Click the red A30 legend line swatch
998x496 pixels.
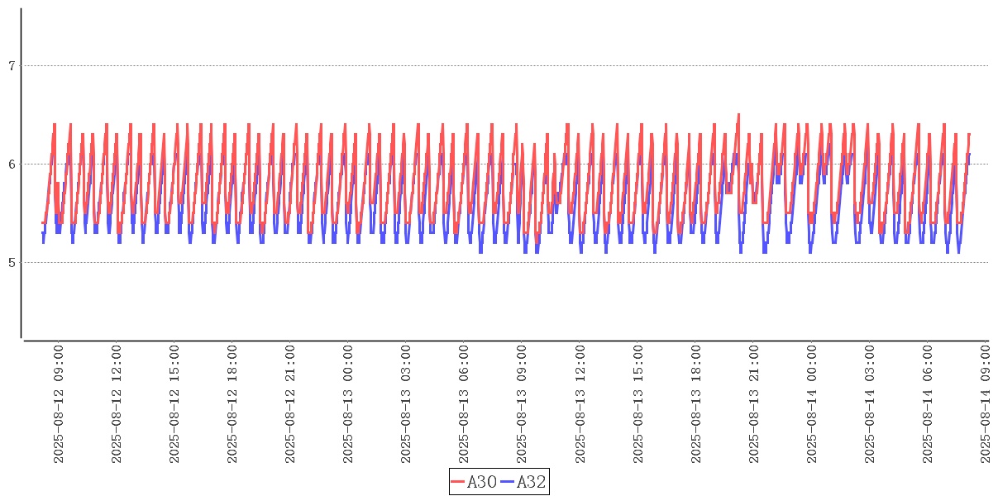tap(458, 482)
